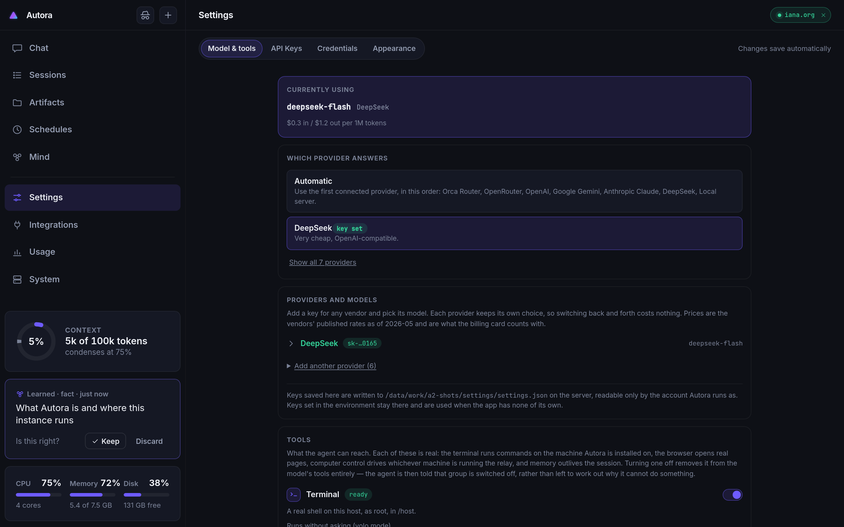Click the DeepSeek provider name in green
Image resolution: width=844 pixels, height=527 pixels.
pos(319,343)
